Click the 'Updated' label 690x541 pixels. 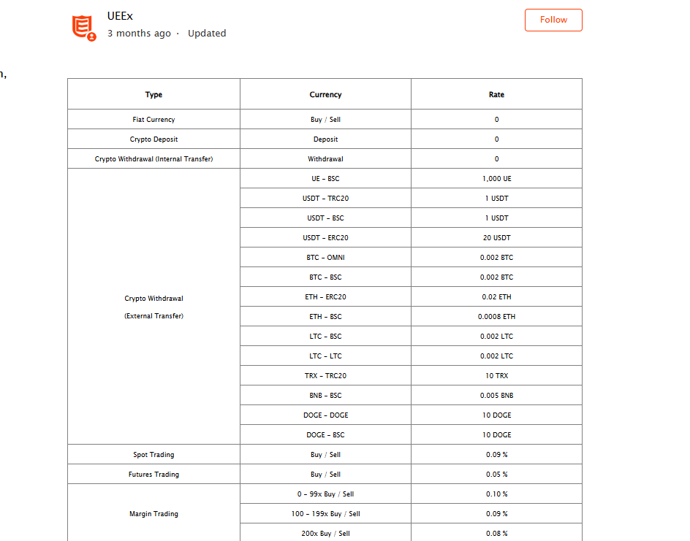pyautogui.click(x=207, y=34)
